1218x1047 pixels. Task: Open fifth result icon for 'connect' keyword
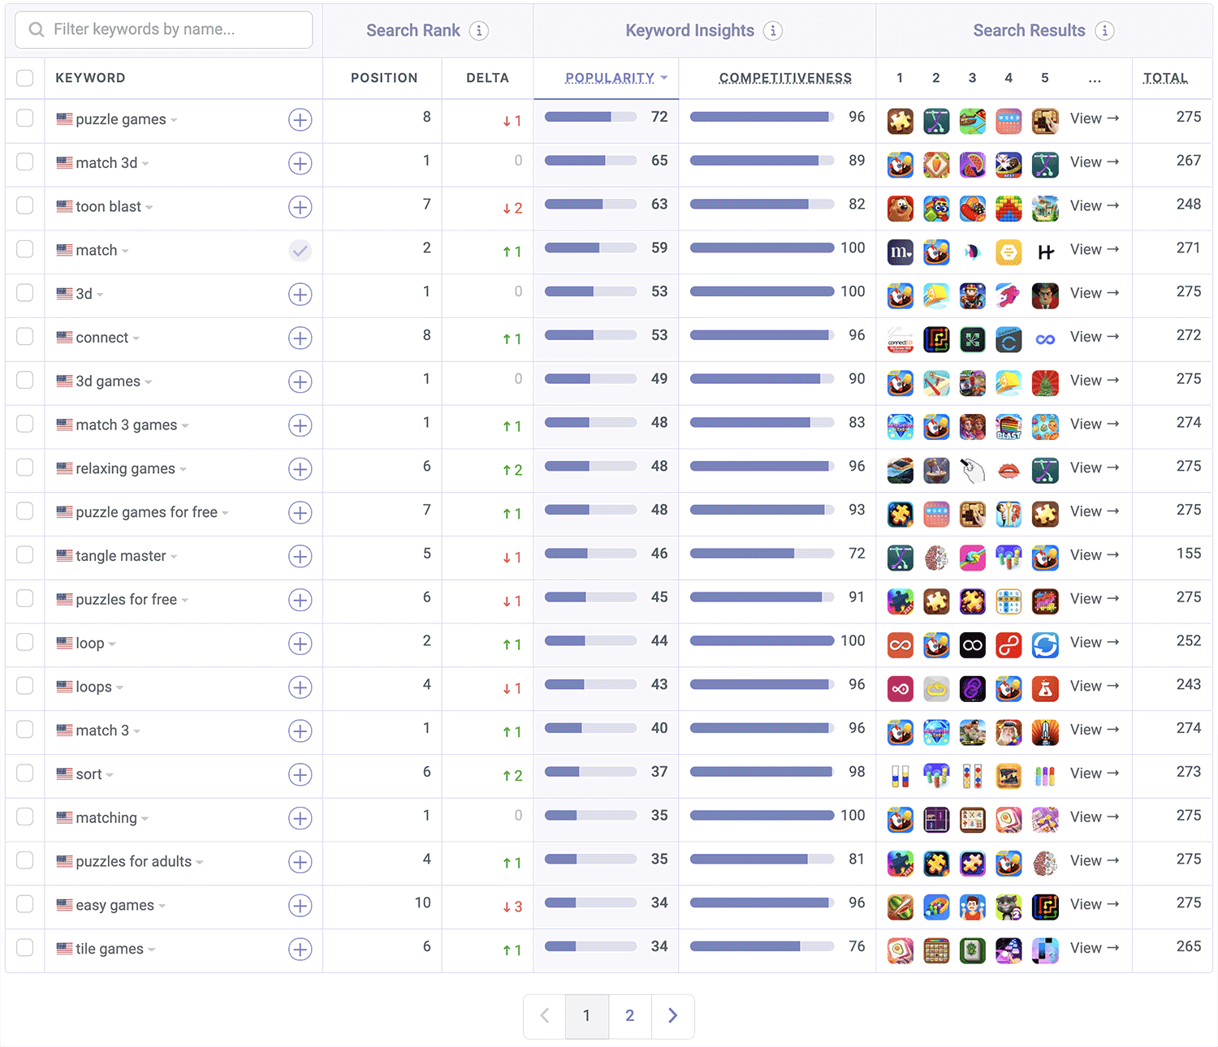click(x=1045, y=339)
